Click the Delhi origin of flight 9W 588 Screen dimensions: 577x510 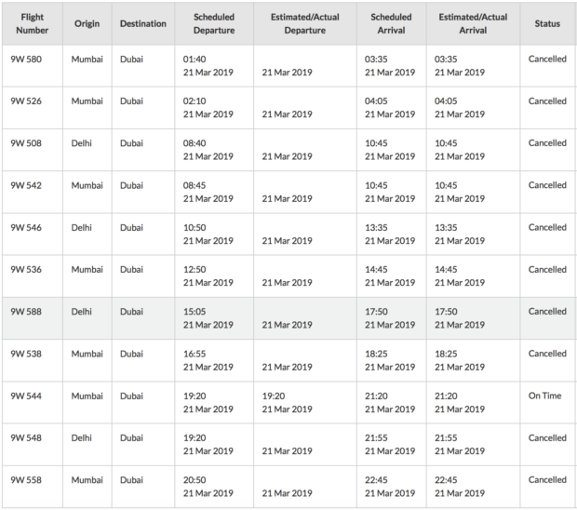(81, 312)
